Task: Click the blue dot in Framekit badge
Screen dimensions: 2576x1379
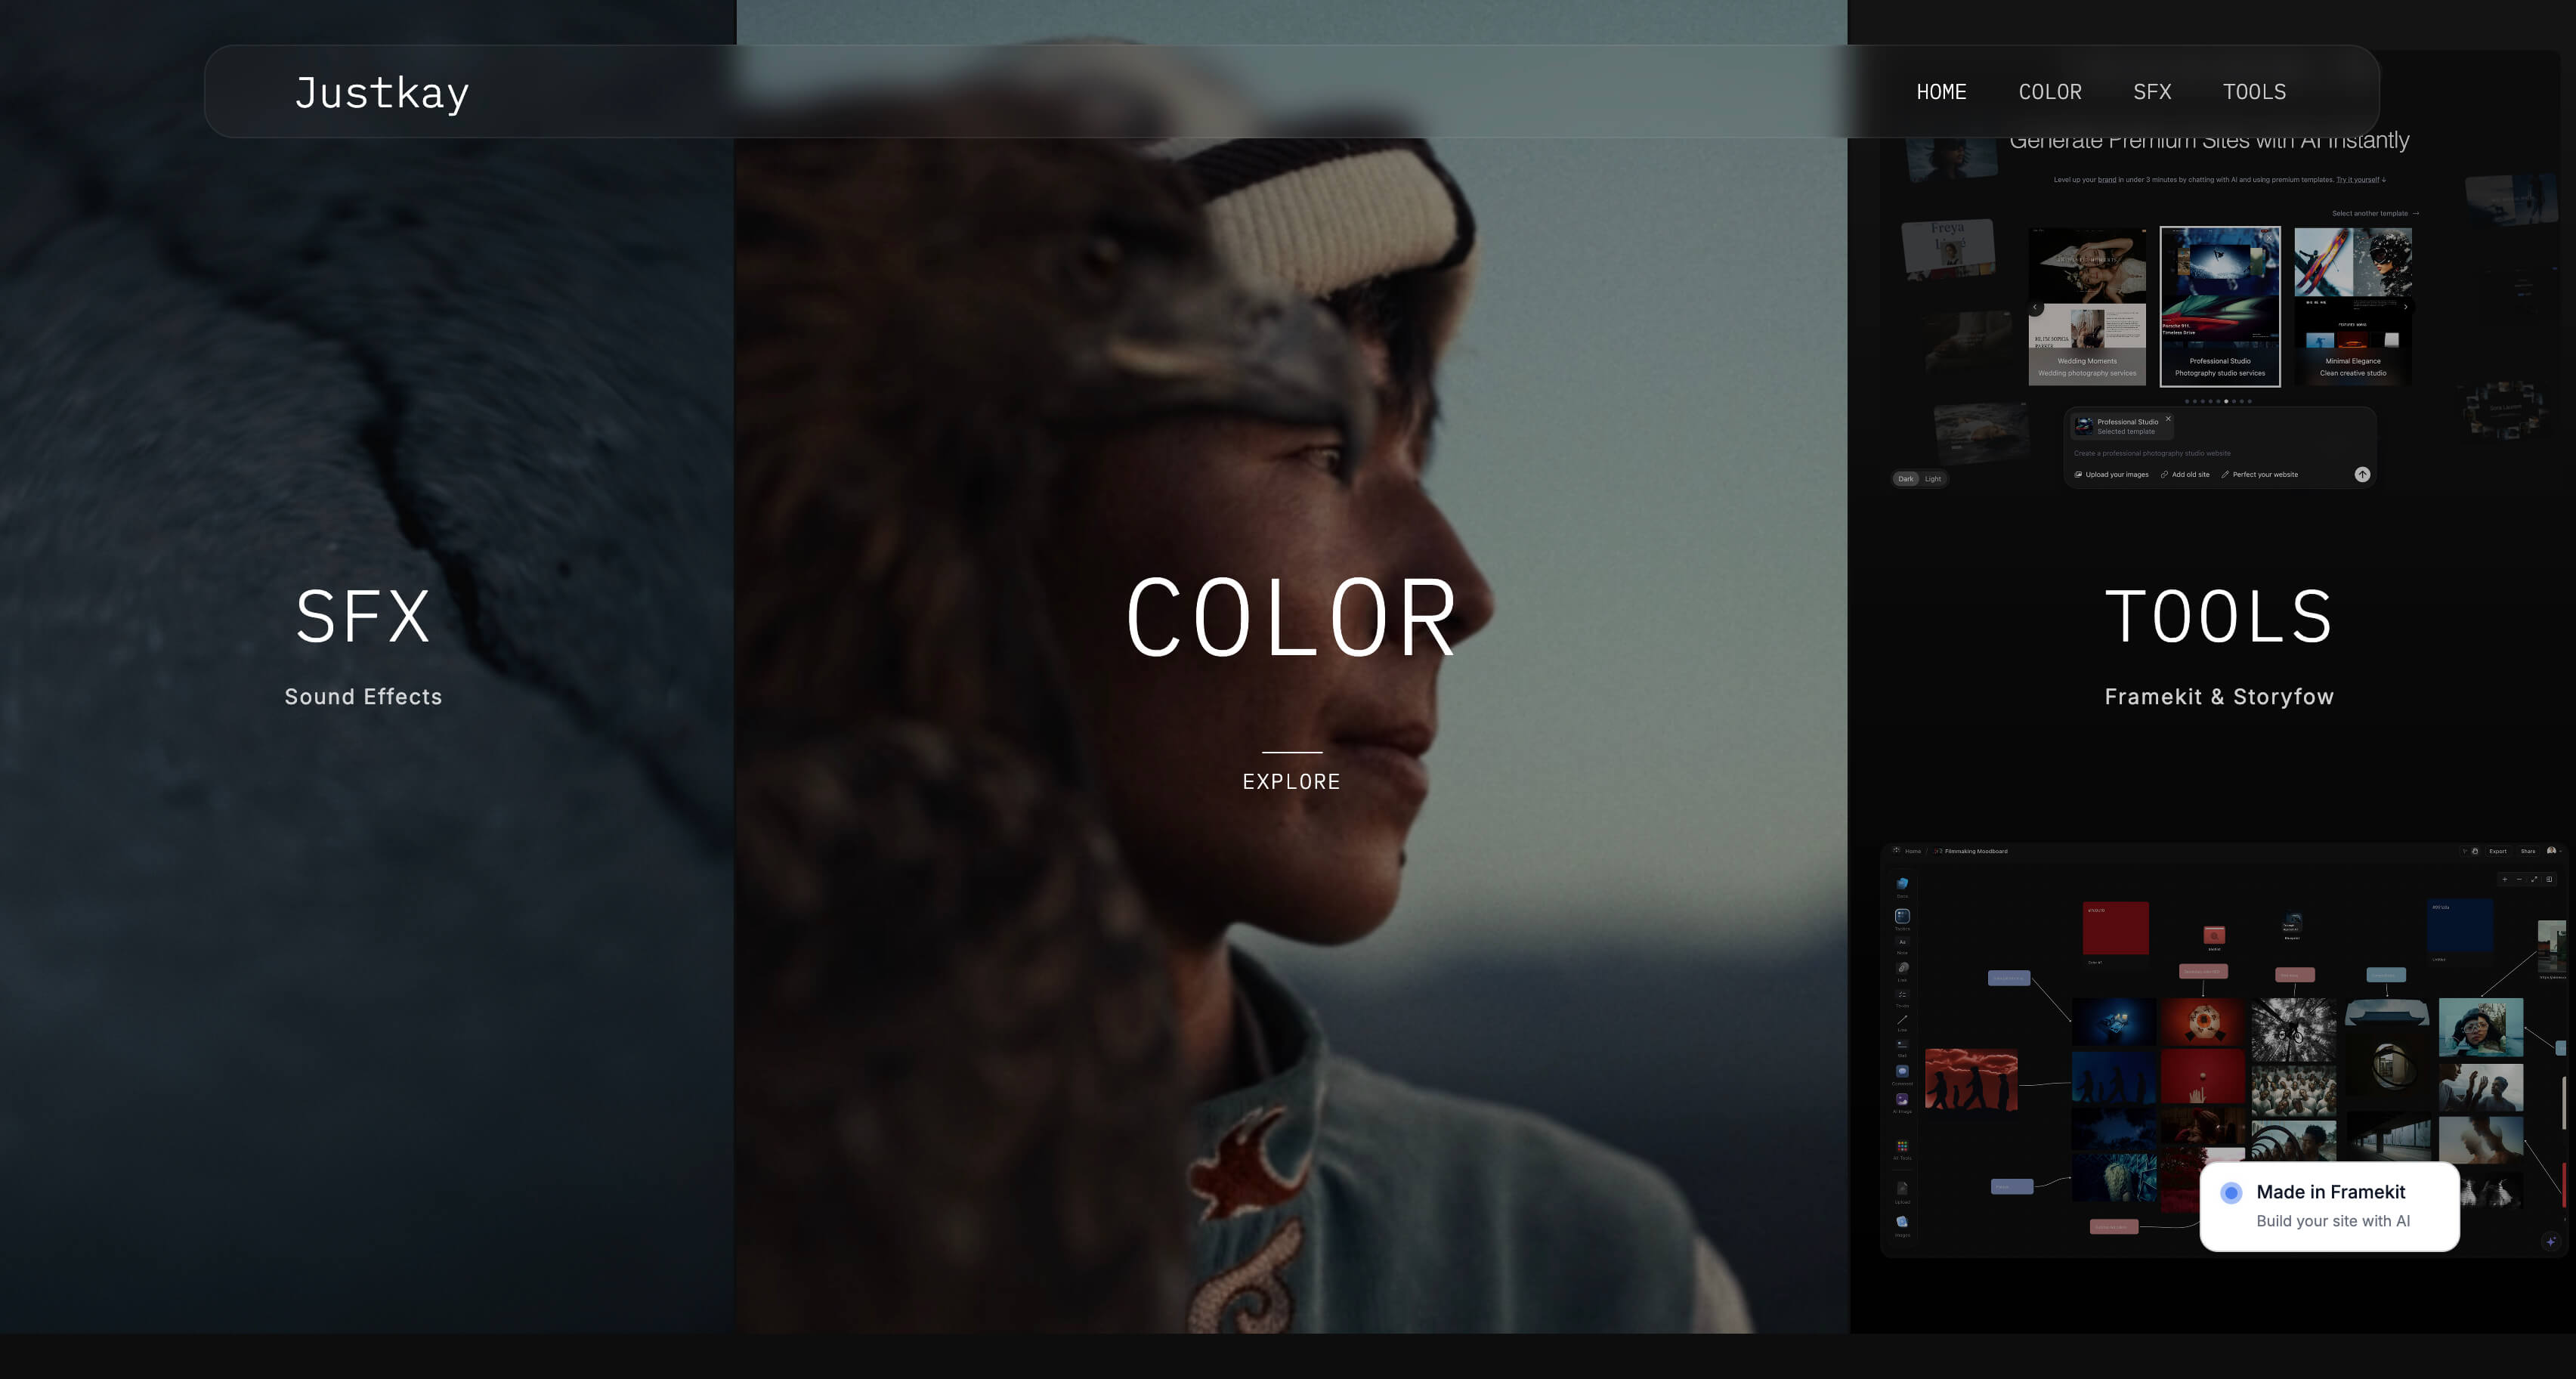Action: (x=2231, y=1193)
